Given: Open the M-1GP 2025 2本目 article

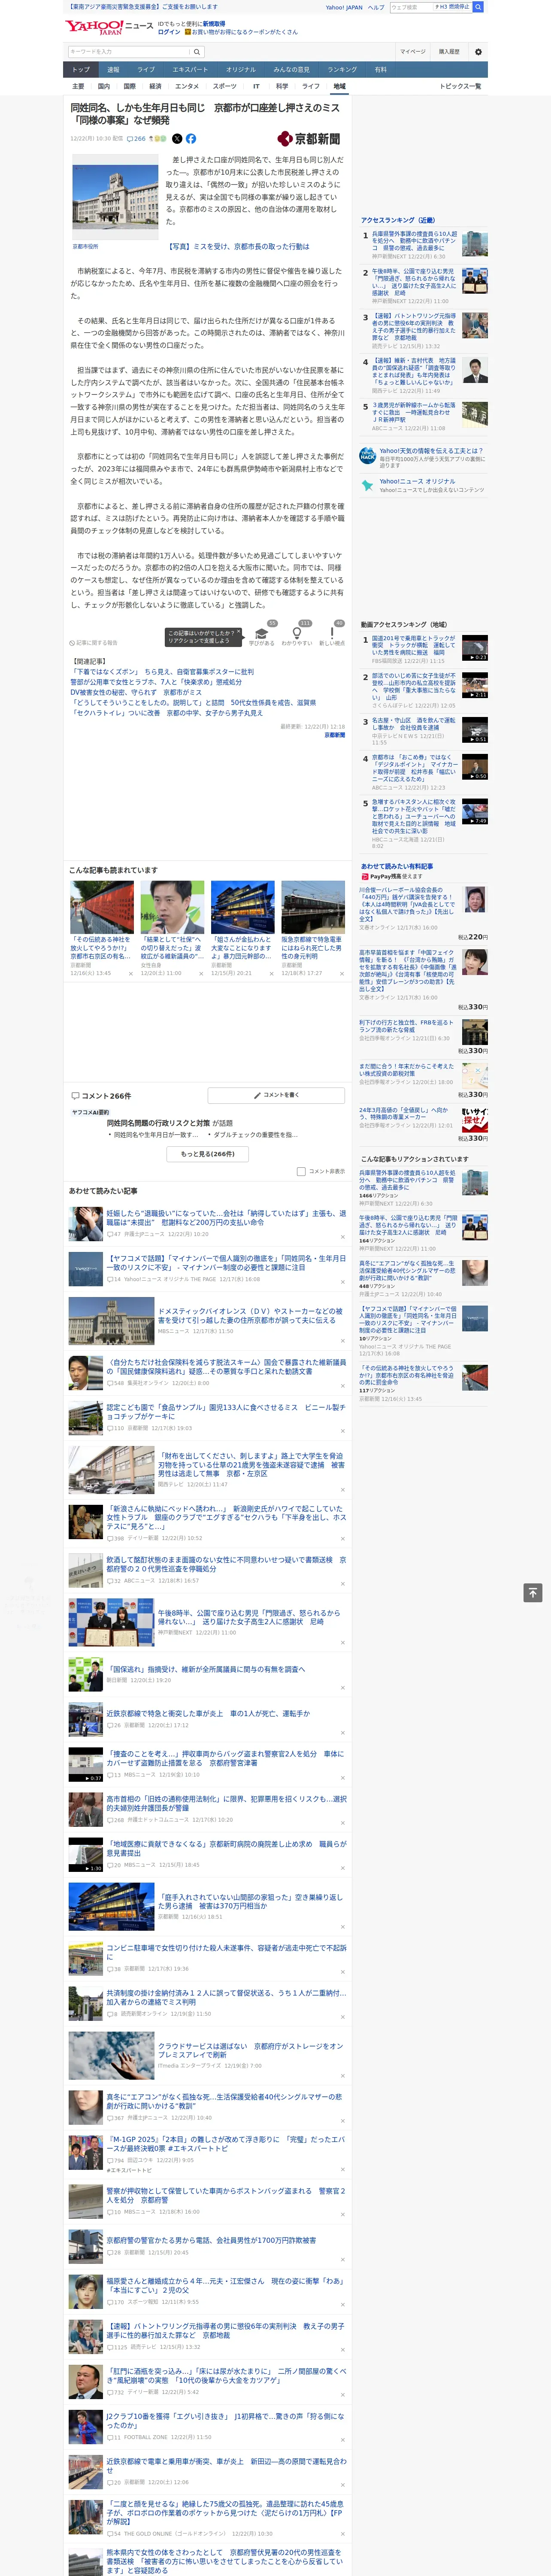Looking at the screenshot, I should point(226,2144).
